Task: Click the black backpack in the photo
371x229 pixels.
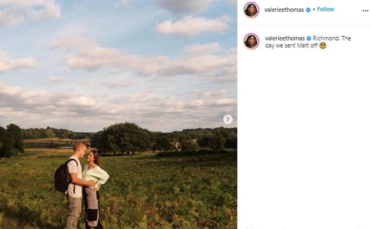Action: pos(61,178)
